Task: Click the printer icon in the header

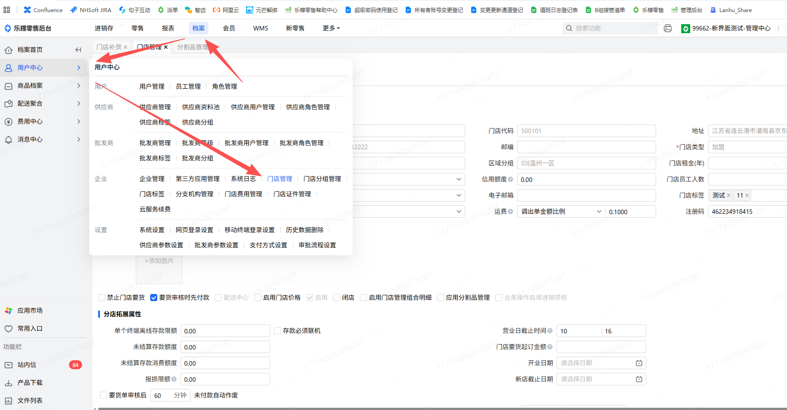Action: coord(668,28)
